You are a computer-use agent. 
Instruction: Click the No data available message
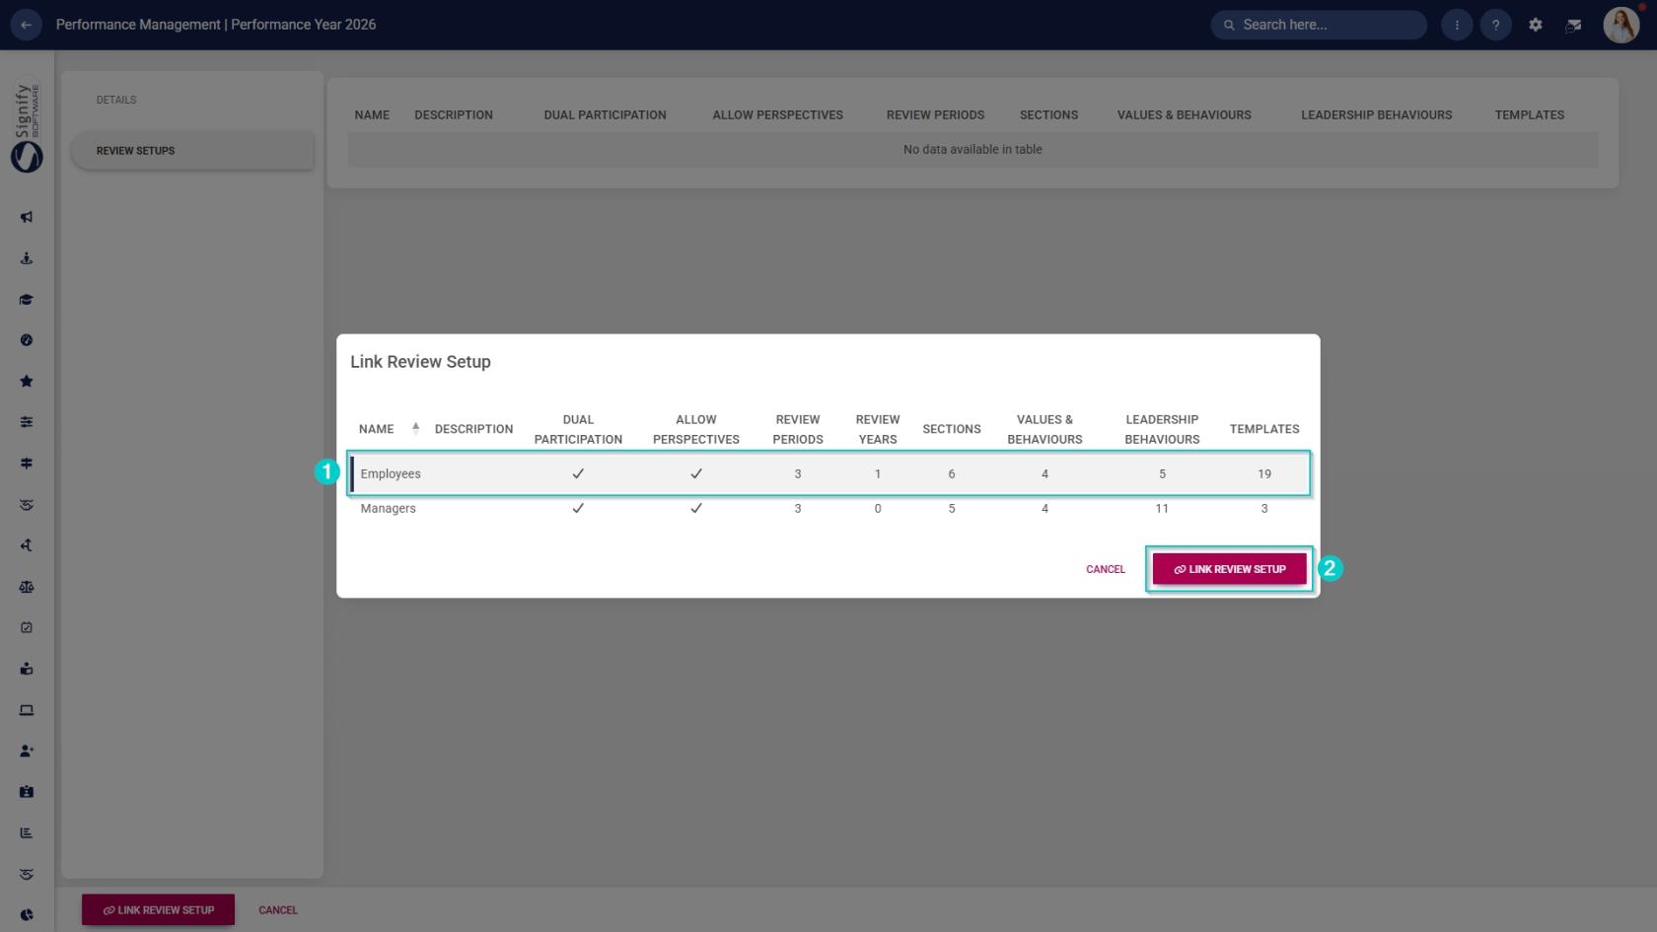[973, 150]
